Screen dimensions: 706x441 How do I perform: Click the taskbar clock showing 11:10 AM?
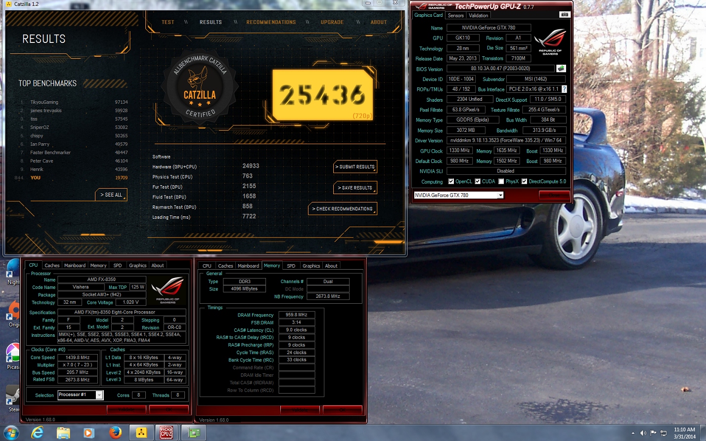[684, 433]
